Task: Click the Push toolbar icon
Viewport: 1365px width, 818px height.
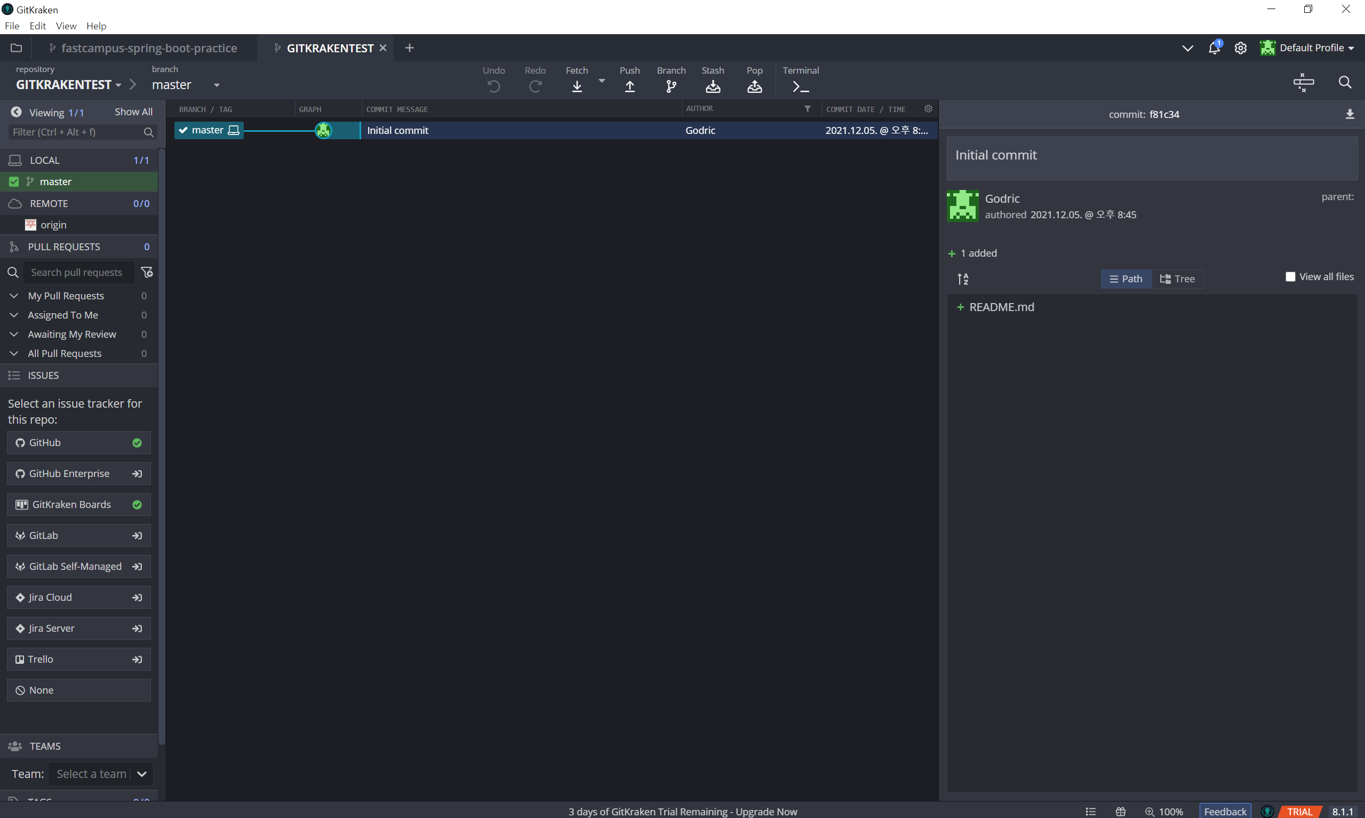Action: pos(629,86)
